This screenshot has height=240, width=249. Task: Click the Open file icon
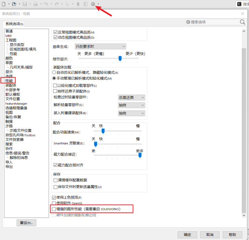point(14,4)
